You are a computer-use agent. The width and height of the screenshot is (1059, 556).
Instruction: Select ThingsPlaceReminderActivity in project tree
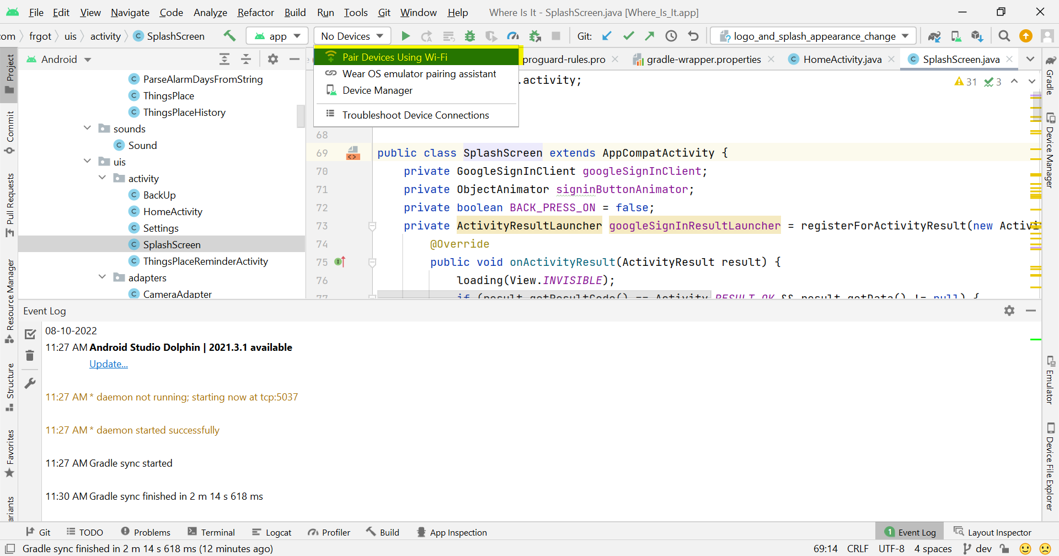[205, 261]
